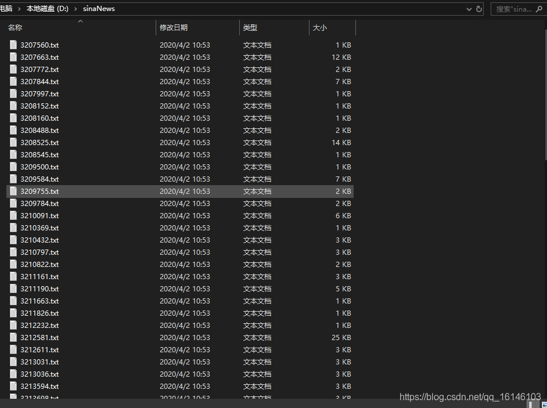The image size is (547, 408).
Task: Navigate to 本地磁盘 (D:) in breadcrumb
Action: (48, 9)
